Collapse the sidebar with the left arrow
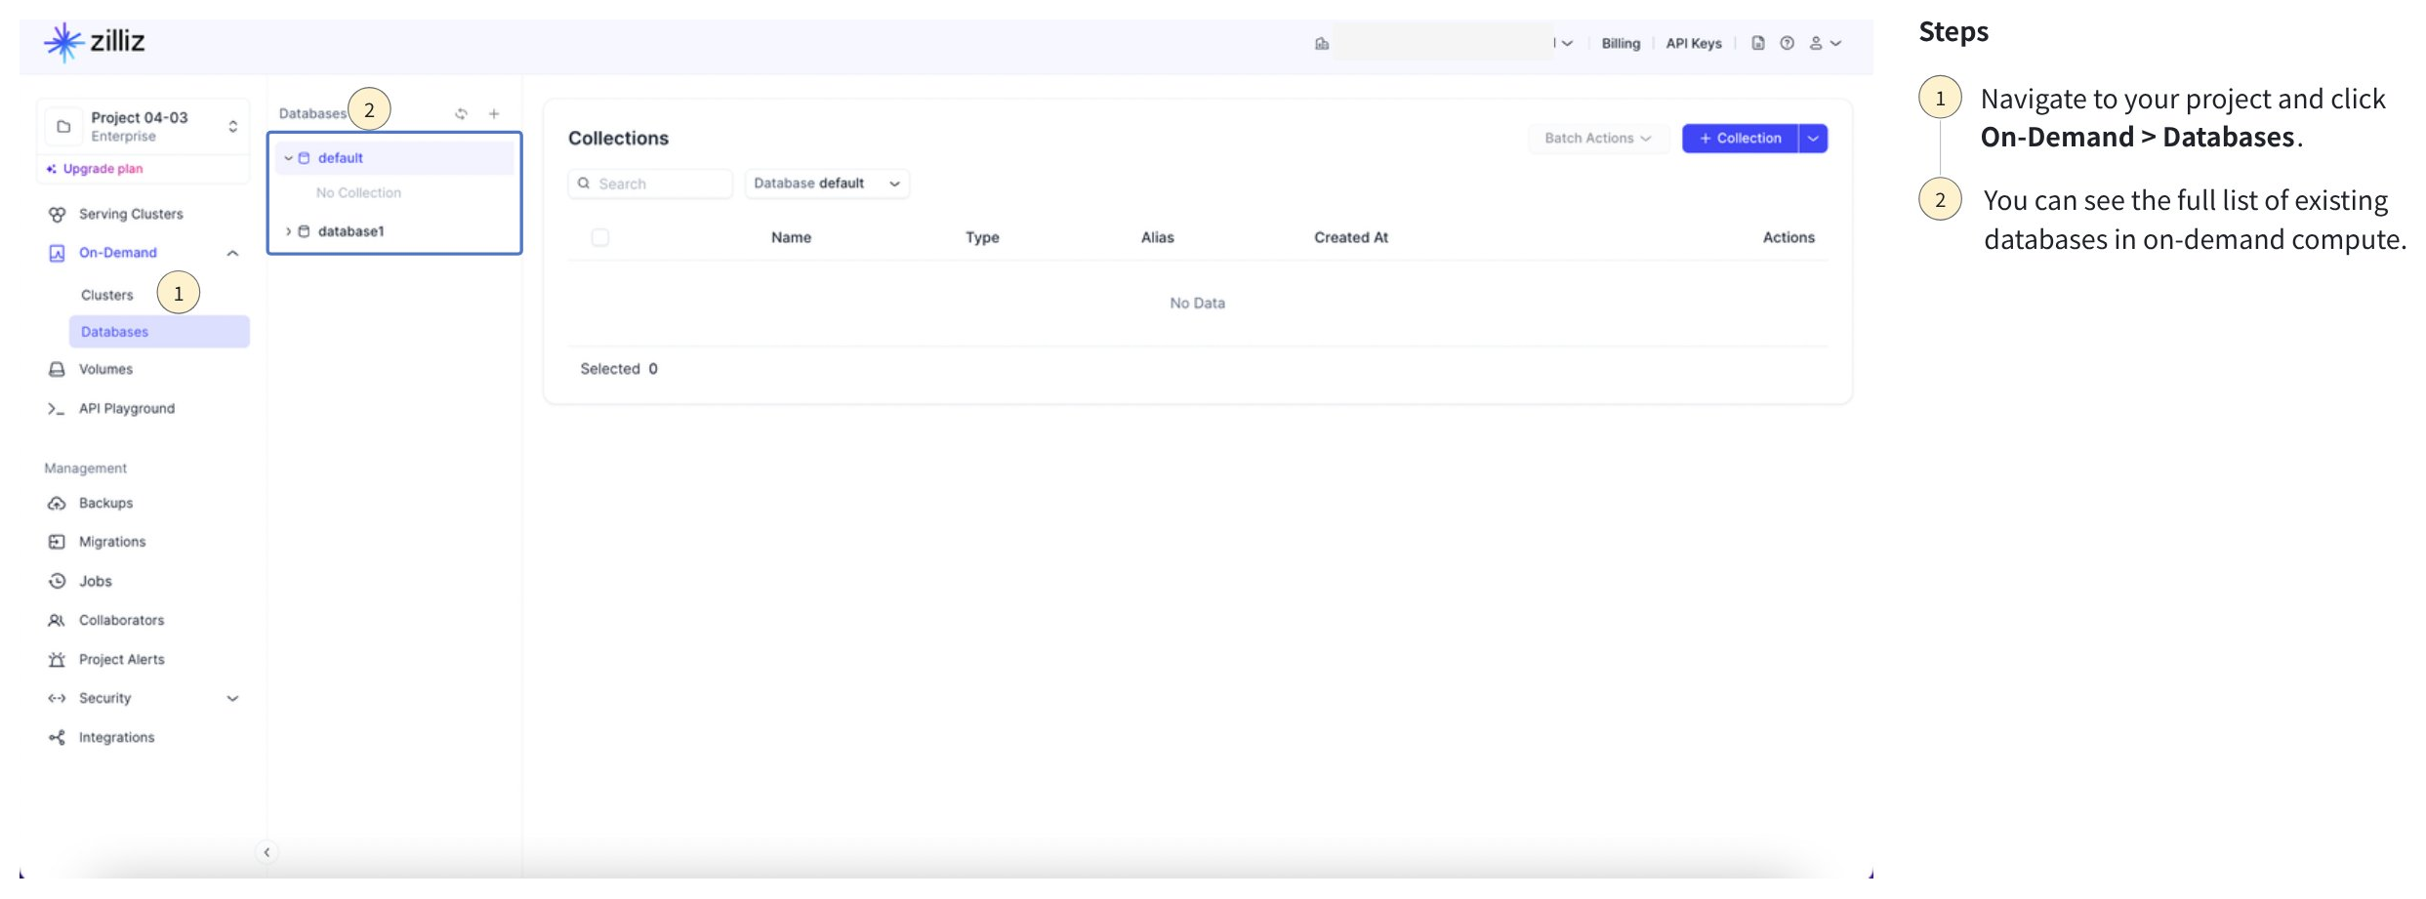 click(x=267, y=852)
